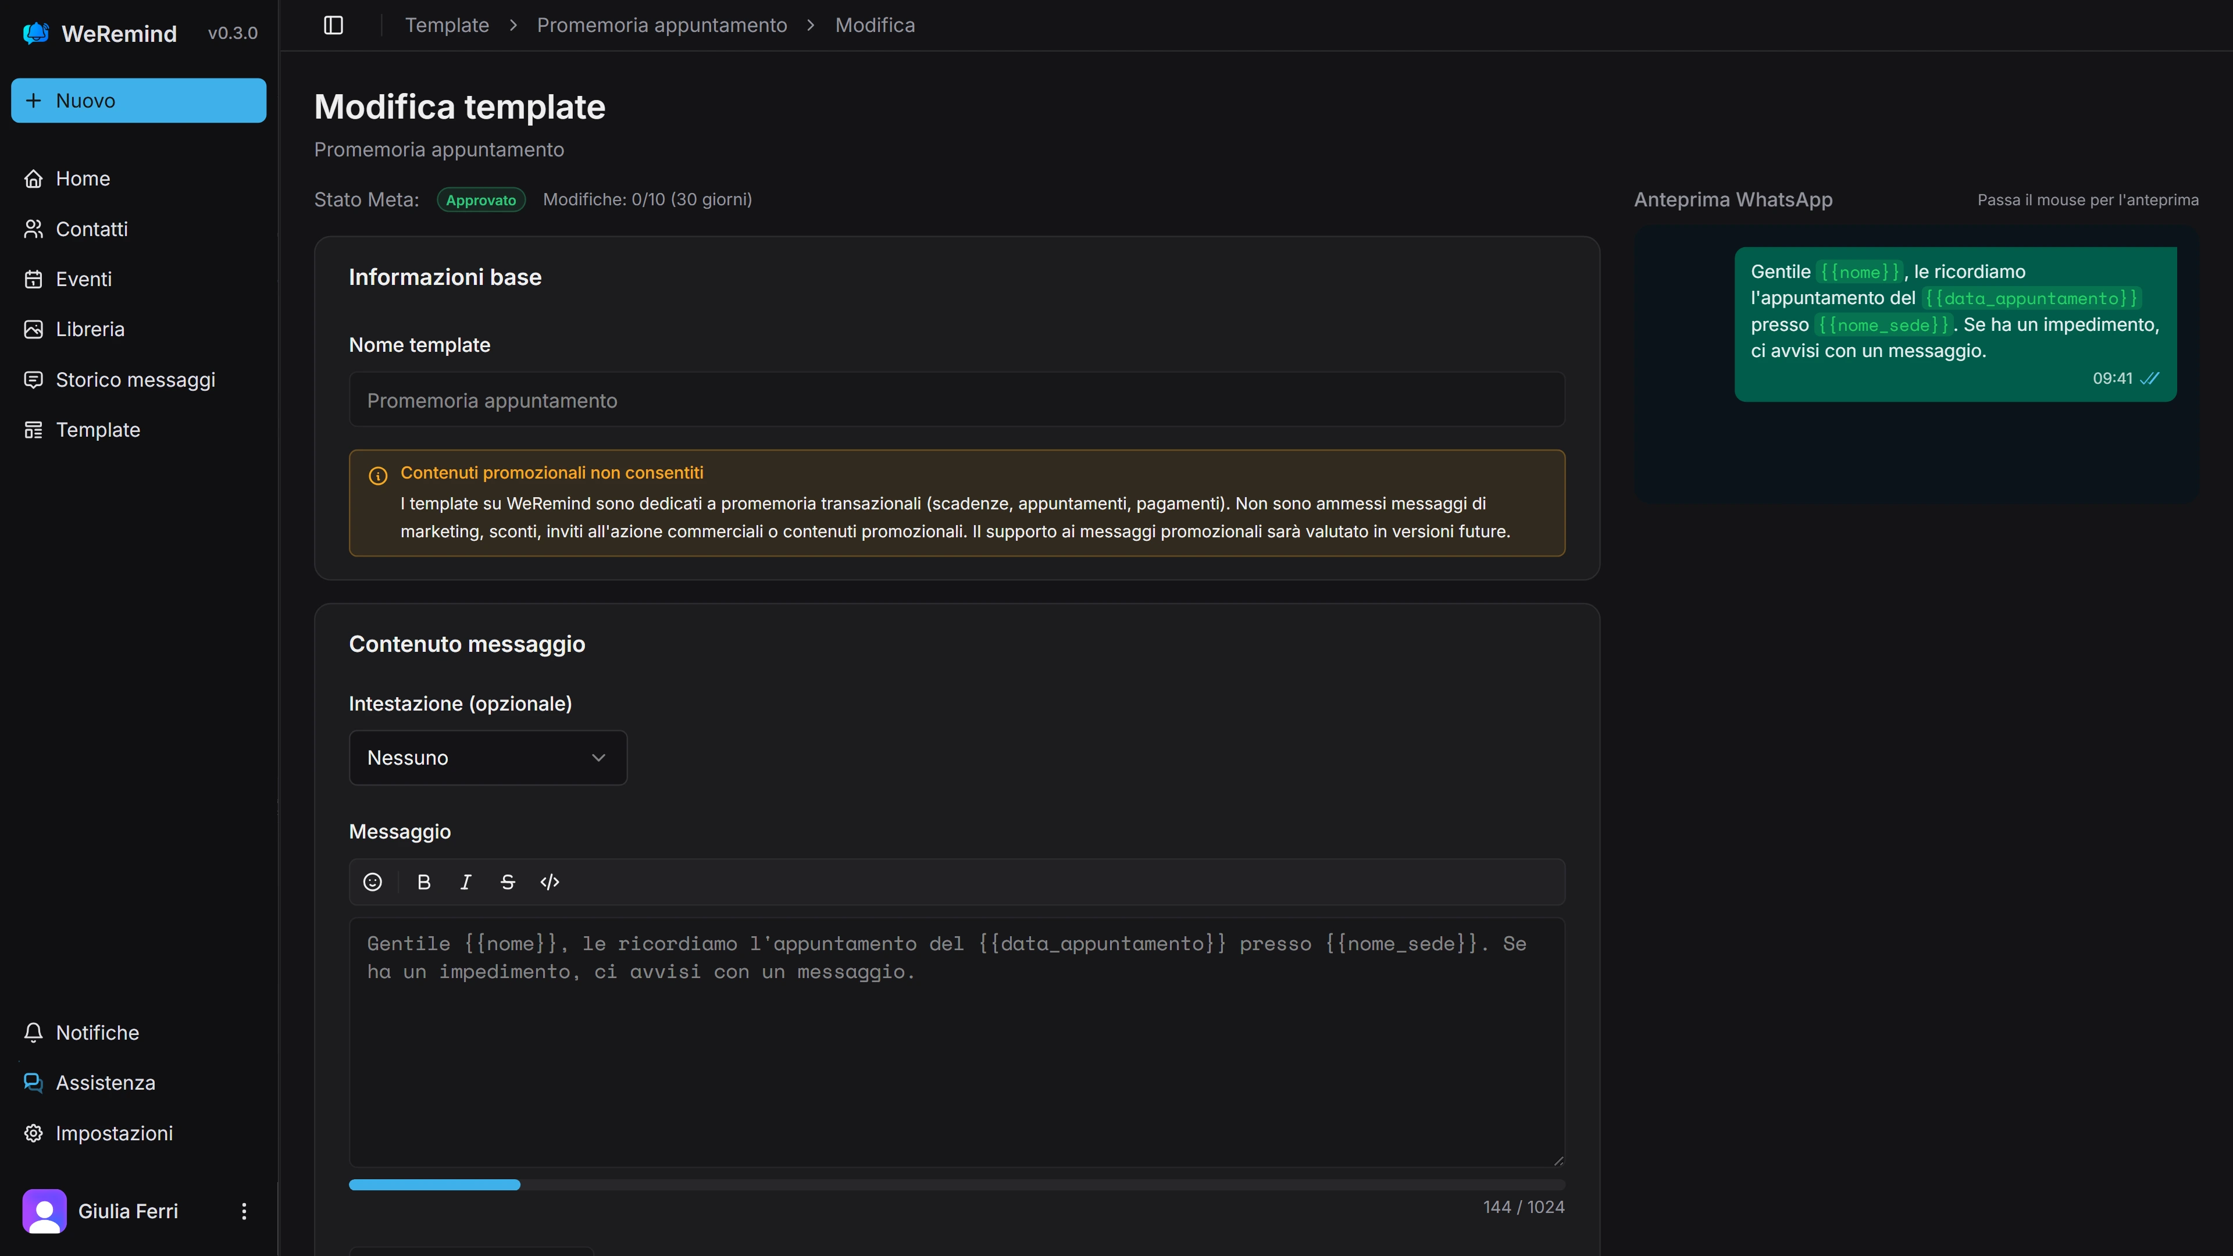Open Template section in sidebar
This screenshot has width=2233, height=1256.
coord(139,430)
